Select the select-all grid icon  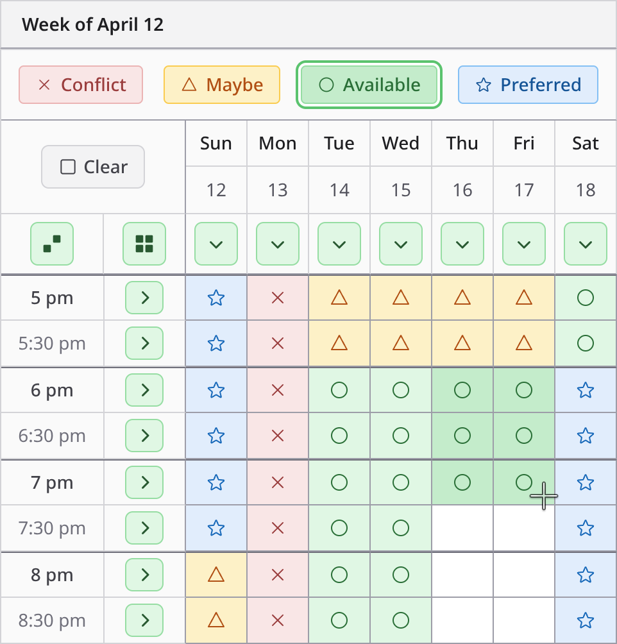144,244
